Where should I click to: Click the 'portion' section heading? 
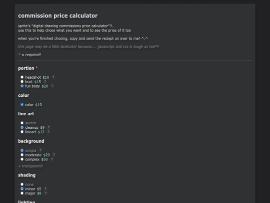(26, 68)
